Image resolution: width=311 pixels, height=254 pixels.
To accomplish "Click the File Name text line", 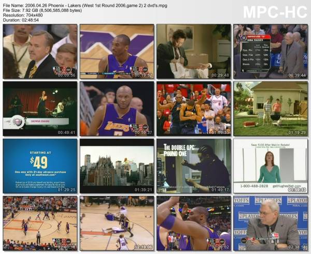I will [x=85, y=6].
